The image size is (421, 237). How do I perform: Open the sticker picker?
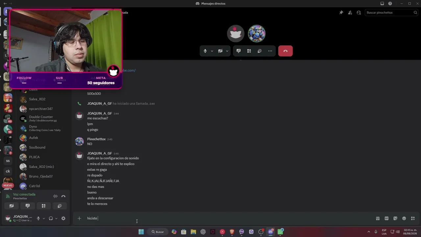(x=395, y=218)
